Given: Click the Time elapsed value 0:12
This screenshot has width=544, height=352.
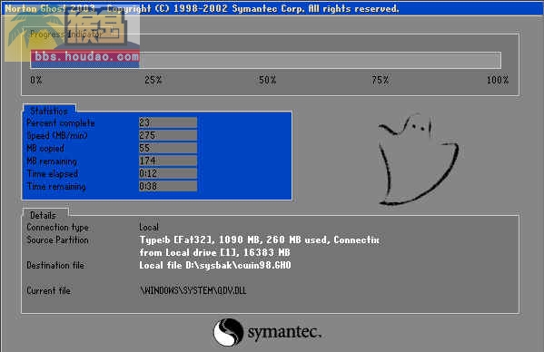Looking at the screenshot, I should pos(168,173).
